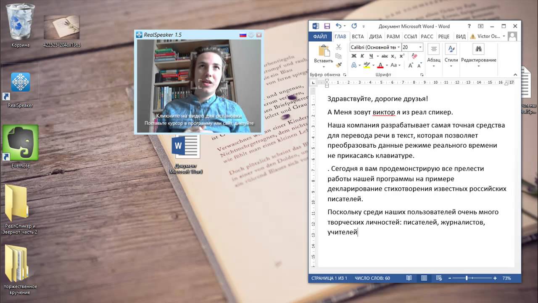
Task: Open the text effects A dropdown arrow
Action: click(359, 65)
